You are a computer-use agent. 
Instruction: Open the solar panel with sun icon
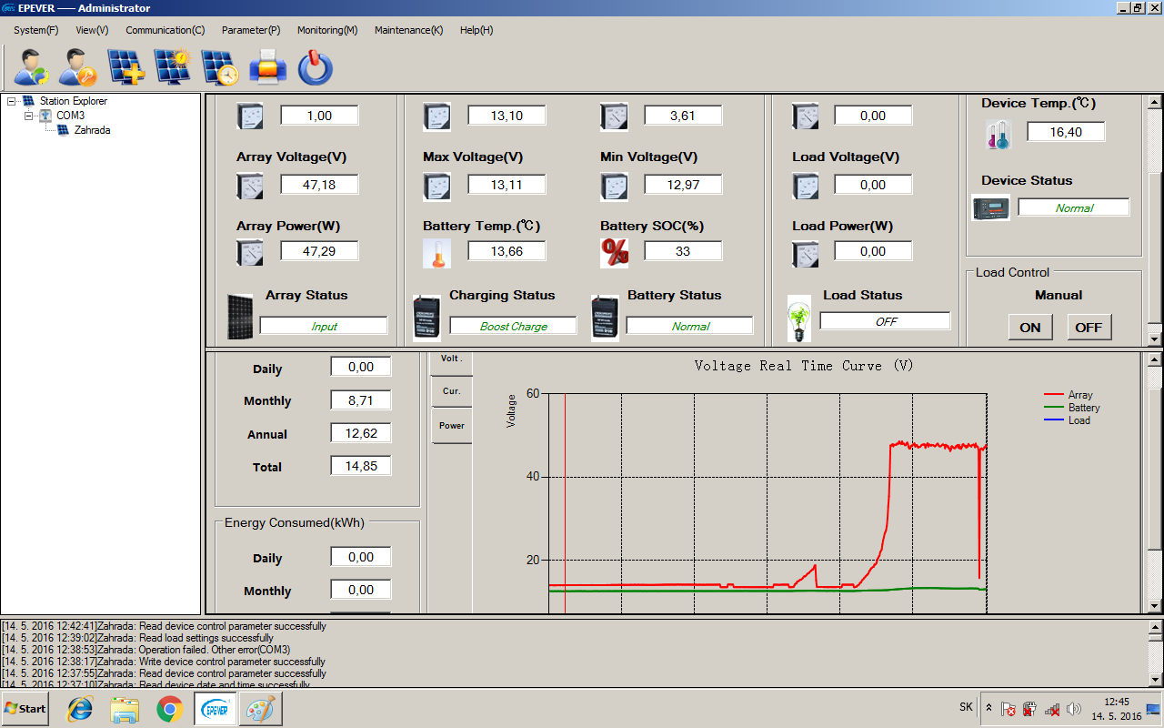tap(173, 67)
